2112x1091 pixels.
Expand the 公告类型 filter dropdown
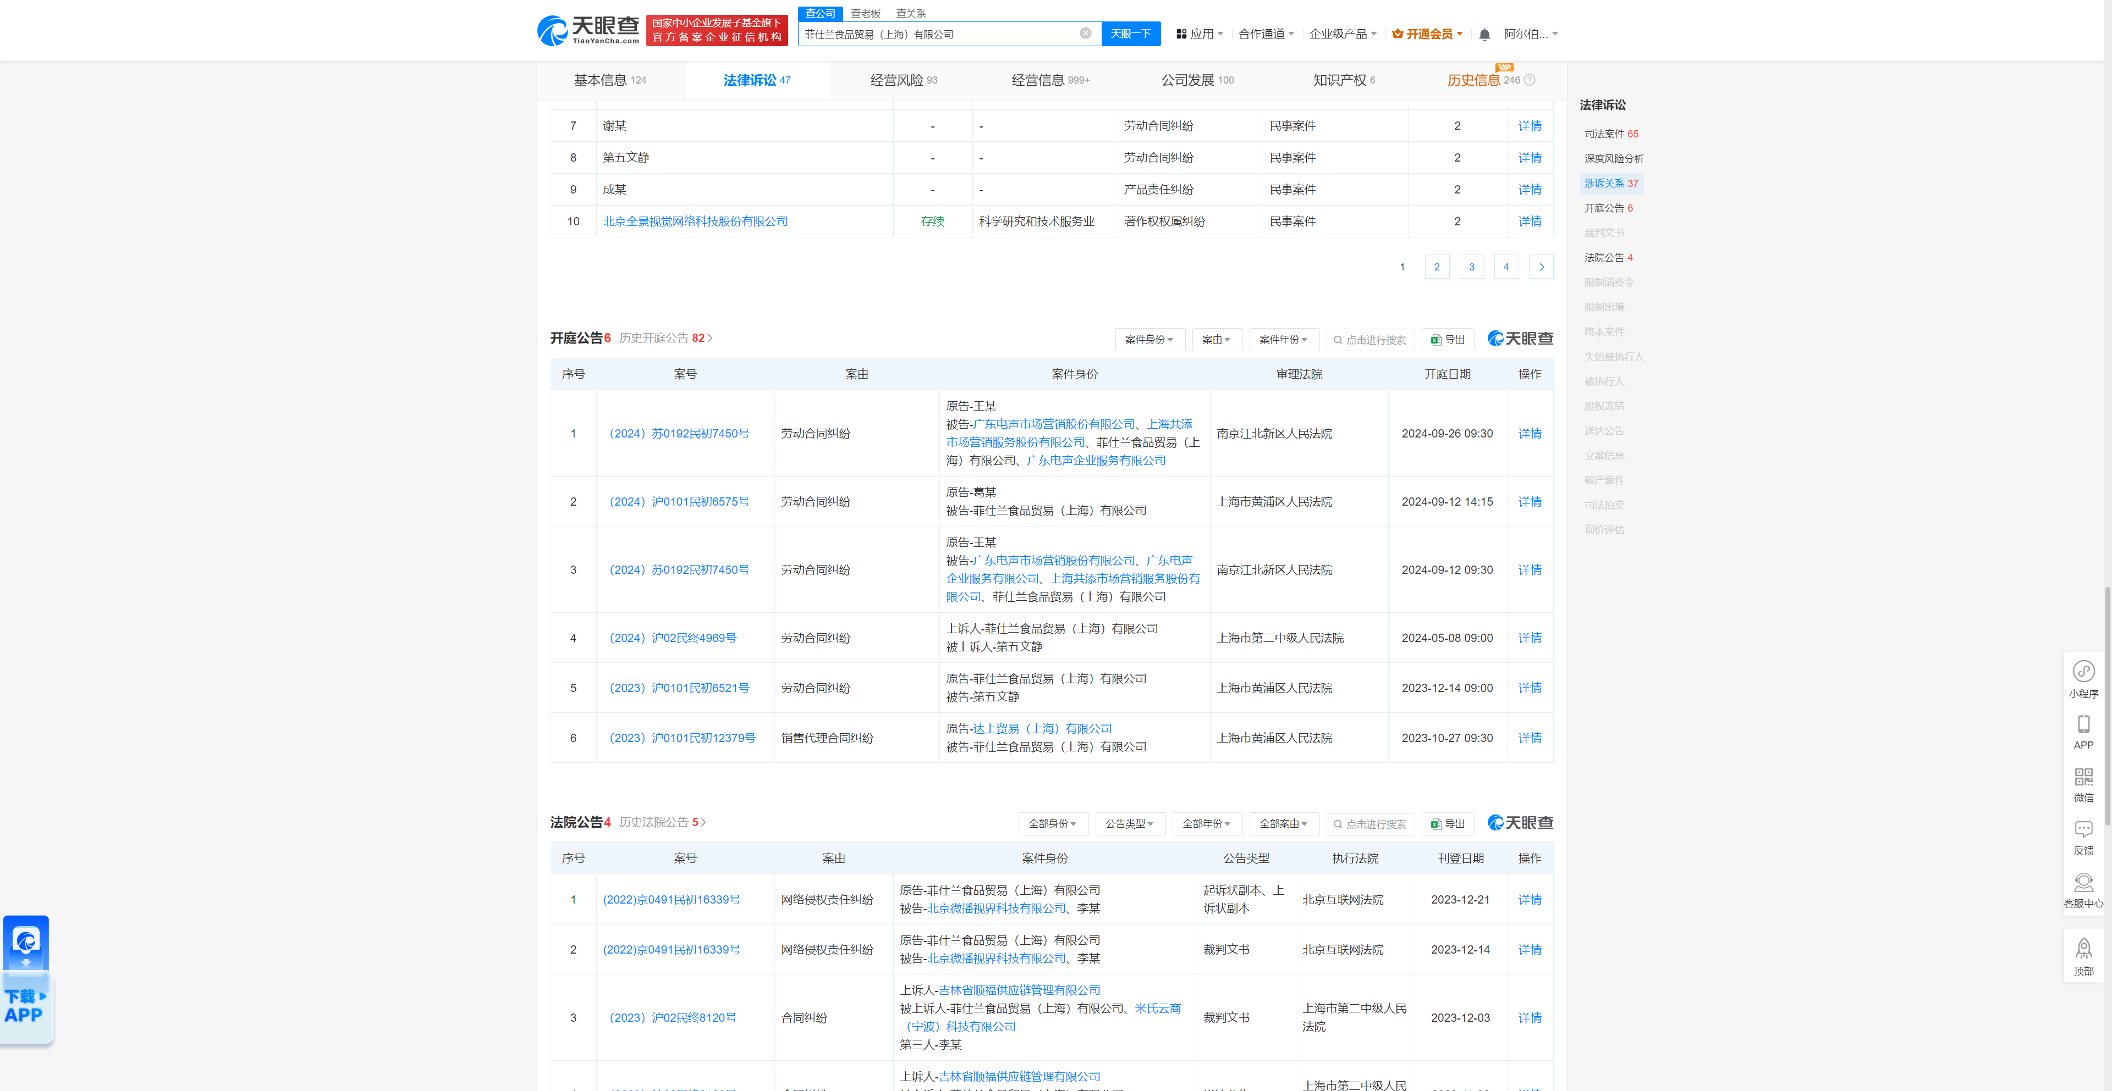point(1130,823)
